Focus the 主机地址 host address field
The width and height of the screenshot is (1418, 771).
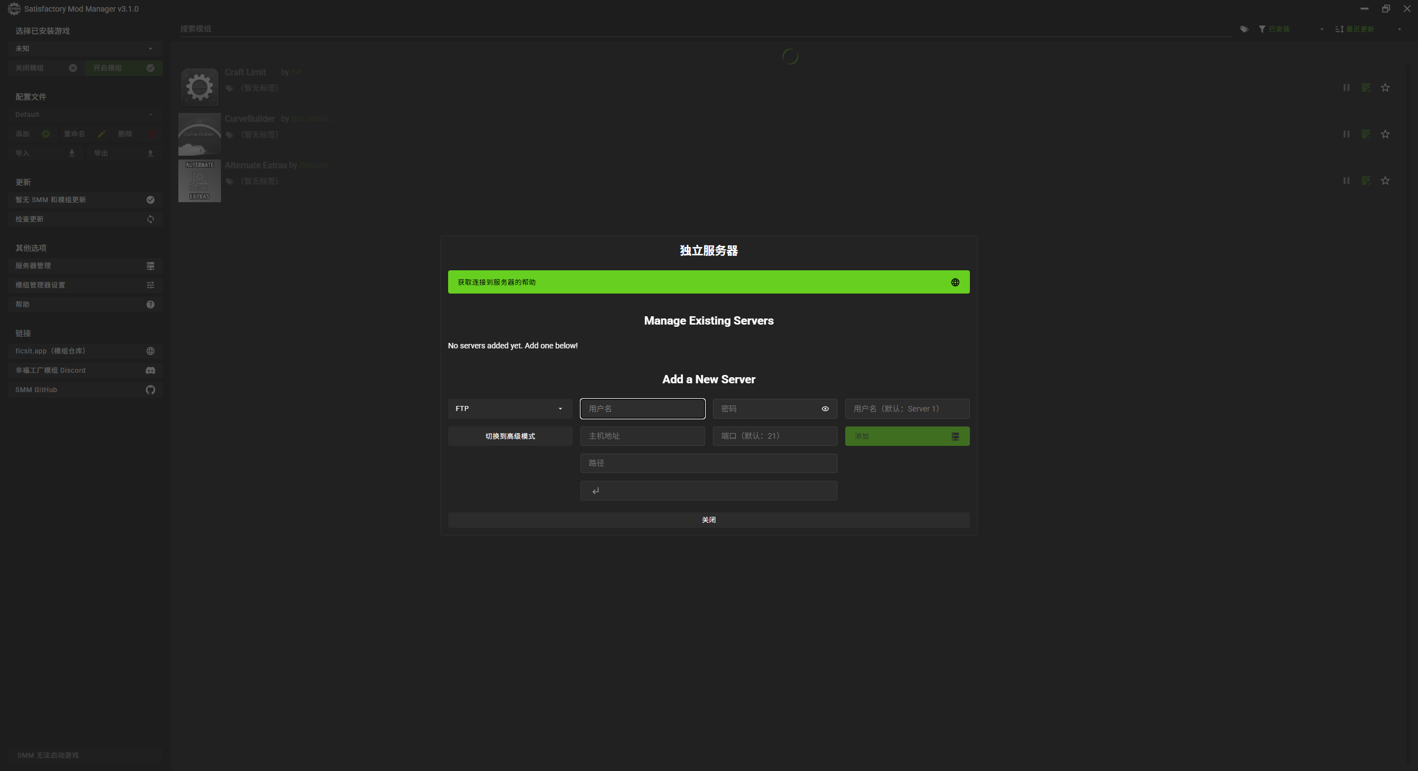pos(643,436)
